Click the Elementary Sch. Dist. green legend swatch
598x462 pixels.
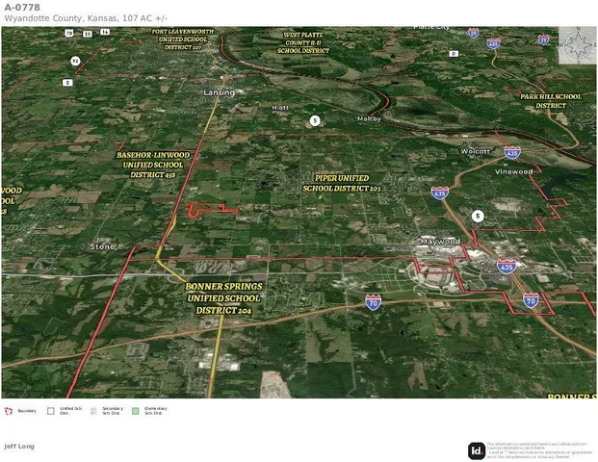tap(136, 411)
